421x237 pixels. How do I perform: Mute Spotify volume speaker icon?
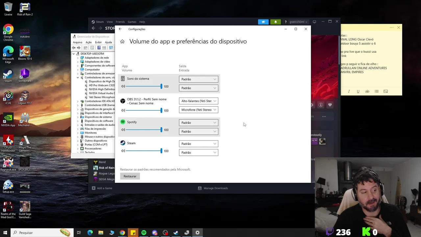(x=123, y=130)
